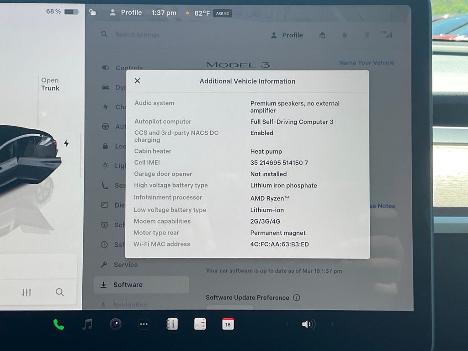Click the Search Settings field
This screenshot has width=468, height=351.
[x=137, y=35]
